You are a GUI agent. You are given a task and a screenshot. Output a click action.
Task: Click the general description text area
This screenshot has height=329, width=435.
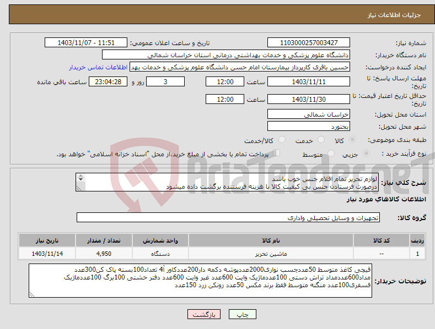pyautogui.click(x=227, y=182)
